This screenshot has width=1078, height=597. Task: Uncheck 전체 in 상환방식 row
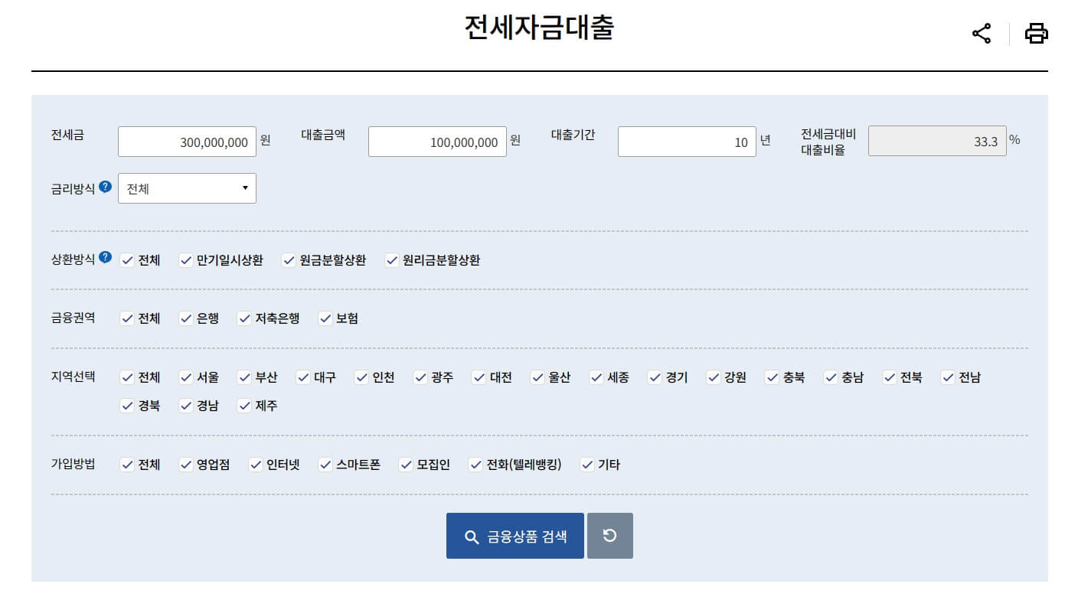(x=127, y=260)
